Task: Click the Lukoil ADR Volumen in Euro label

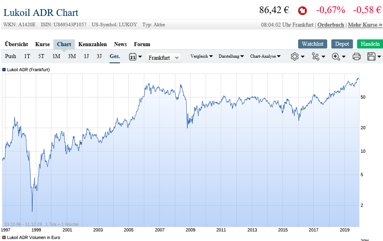Action: click(x=33, y=237)
